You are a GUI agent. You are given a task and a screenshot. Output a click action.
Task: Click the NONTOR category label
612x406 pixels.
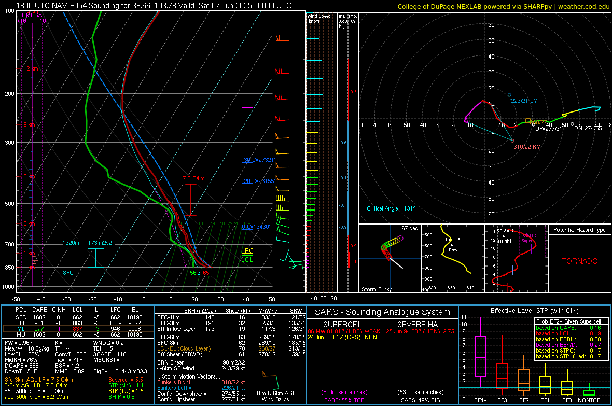(x=589, y=400)
